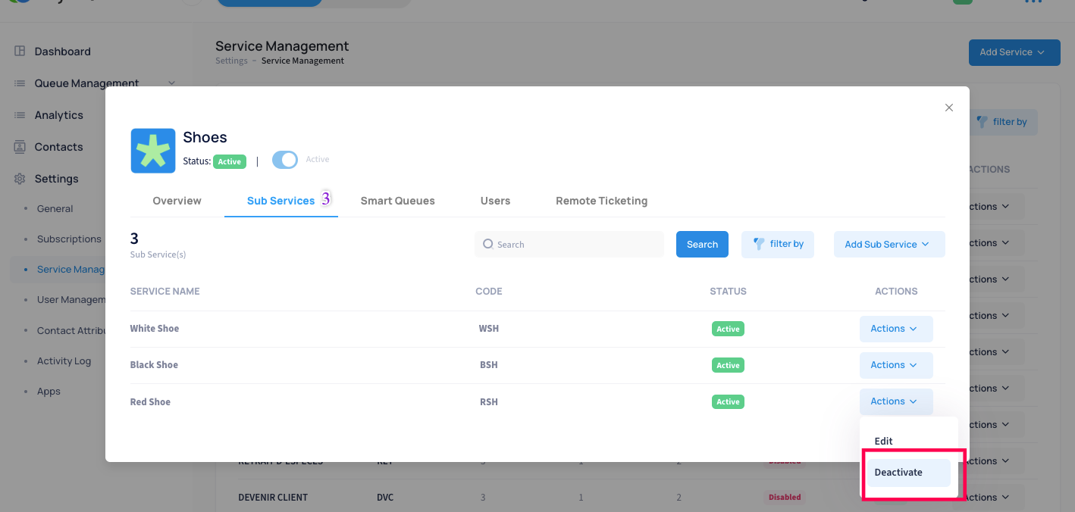Image resolution: width=1075 pixels, height=512 pixels.
Task: Expand the Queue Management menu chevron
Action: point(171,83)
